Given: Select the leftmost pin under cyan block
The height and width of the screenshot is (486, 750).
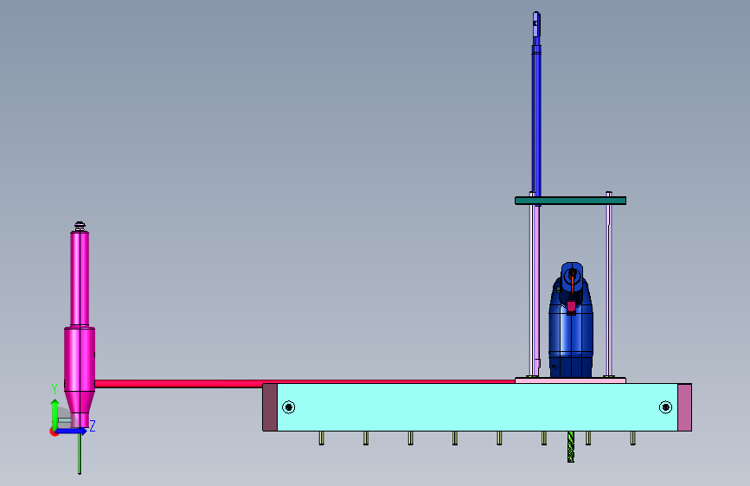Looking at the screenshot, I should point(322,438).
